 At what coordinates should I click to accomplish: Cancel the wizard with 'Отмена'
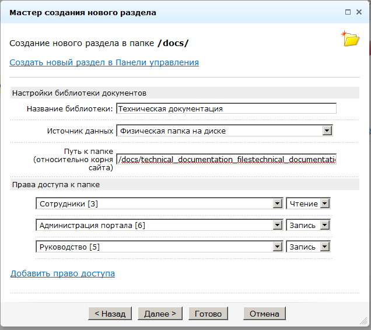click(264, 314)
